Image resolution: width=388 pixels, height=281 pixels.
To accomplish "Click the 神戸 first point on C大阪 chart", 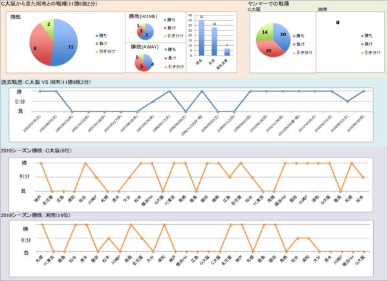I will point(41,163).
